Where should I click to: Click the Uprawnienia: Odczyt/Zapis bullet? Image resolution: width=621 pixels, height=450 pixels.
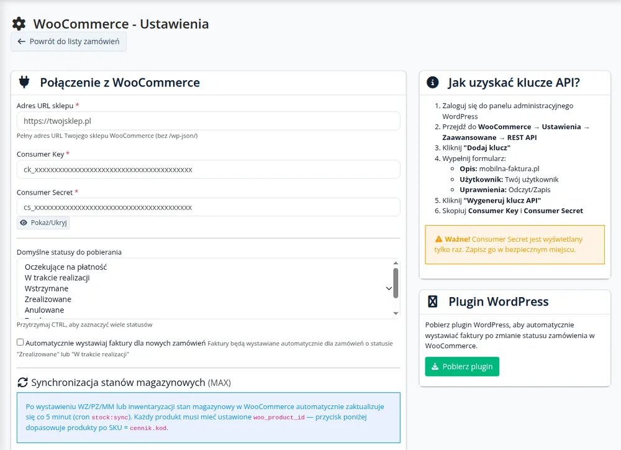pos(505,190)
